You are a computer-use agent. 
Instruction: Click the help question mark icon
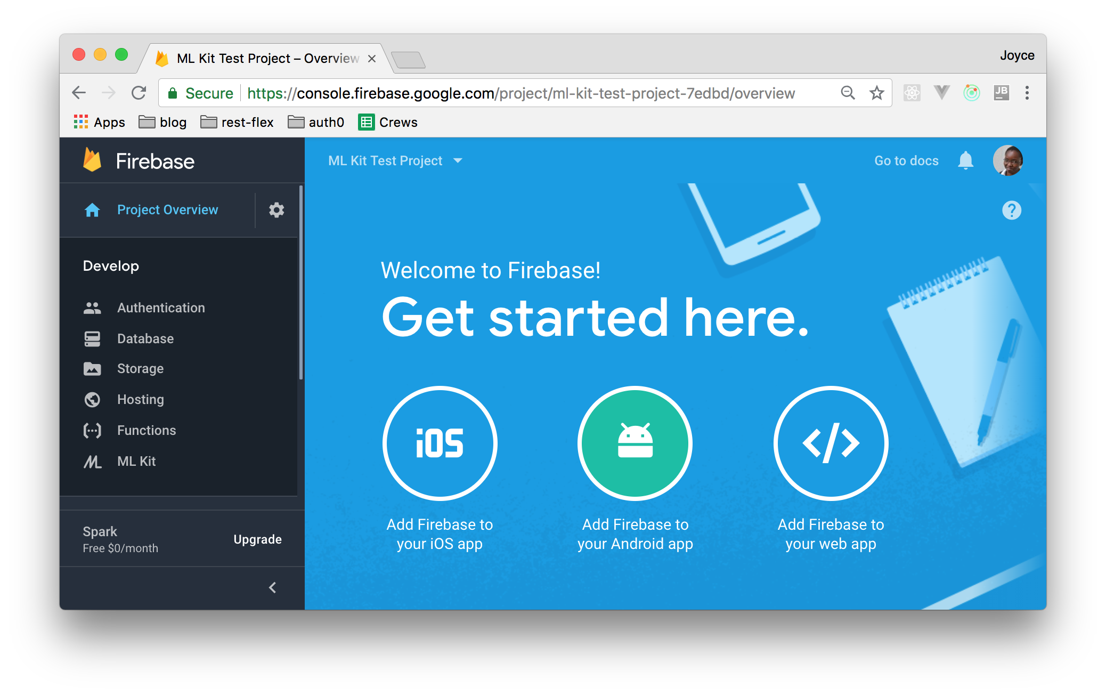click(x=1011, y=210)
